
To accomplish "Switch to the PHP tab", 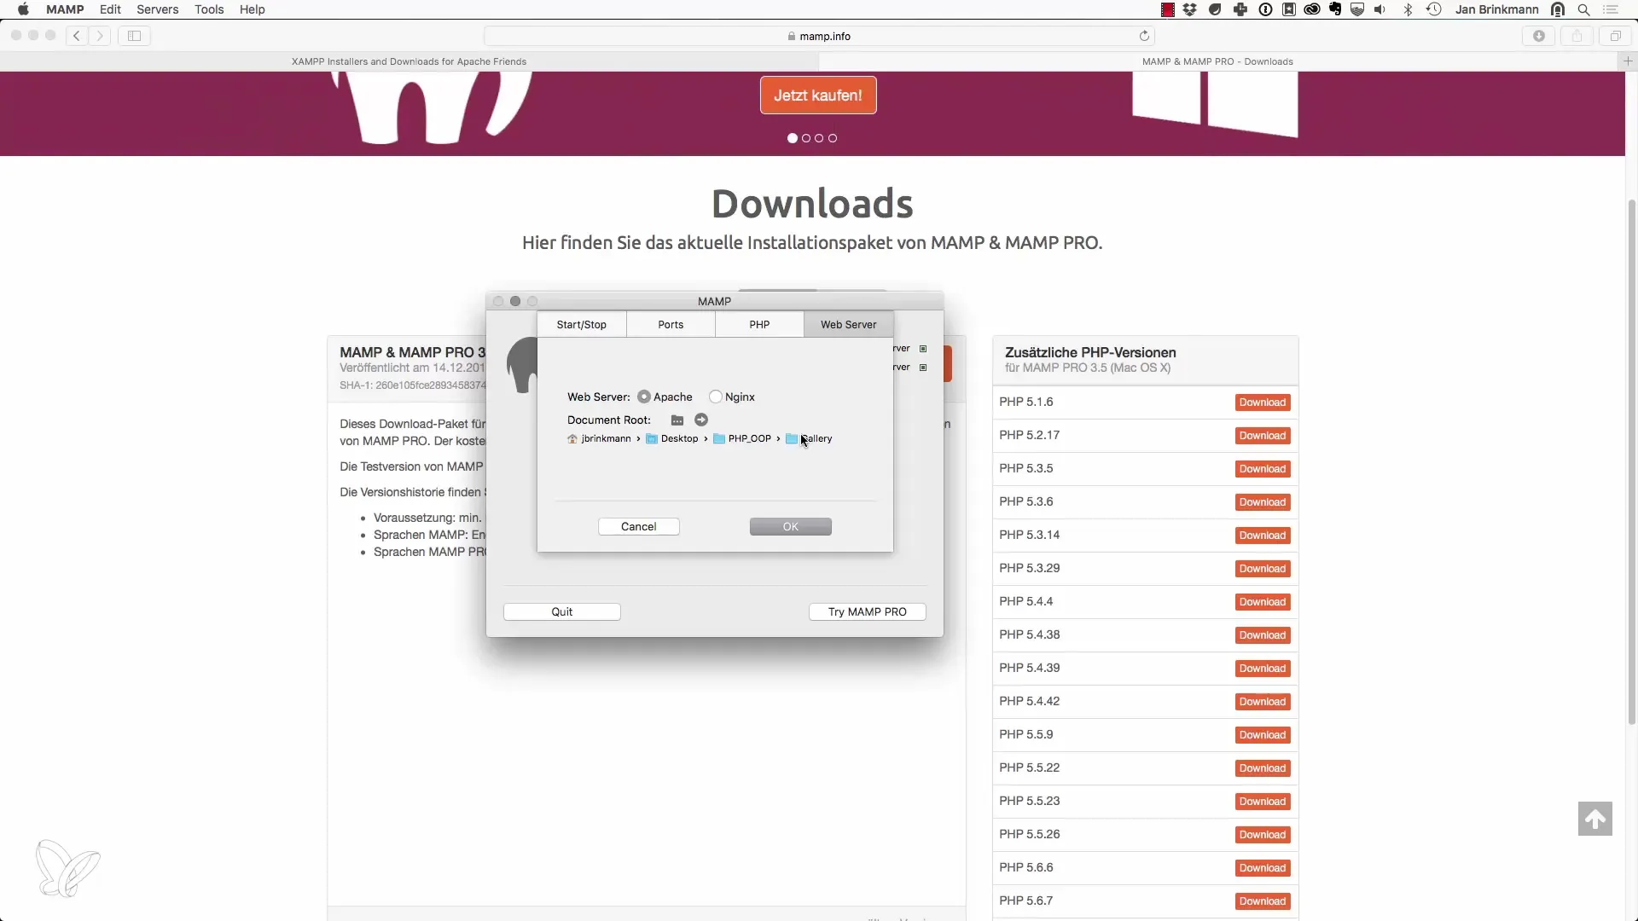I will 759,325.
